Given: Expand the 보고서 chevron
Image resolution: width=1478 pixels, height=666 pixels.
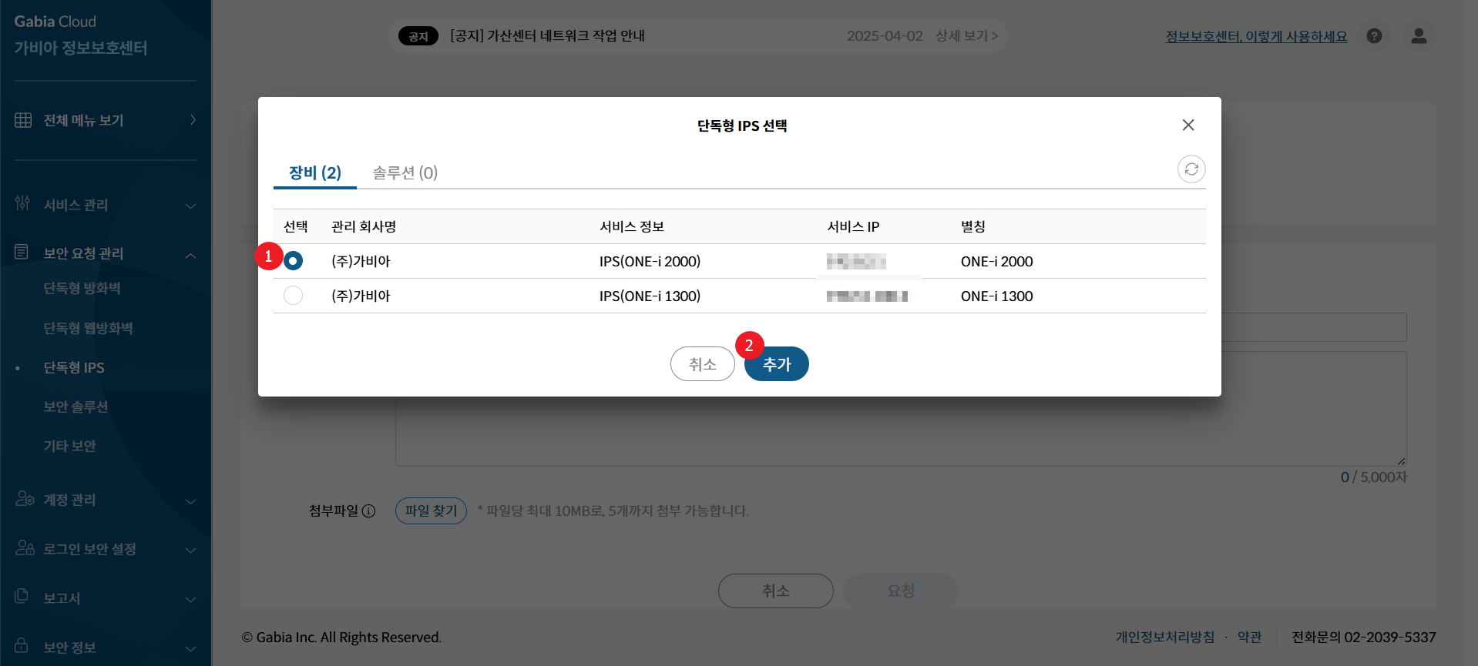Looking at the screenshot, I should pos(191,600).
